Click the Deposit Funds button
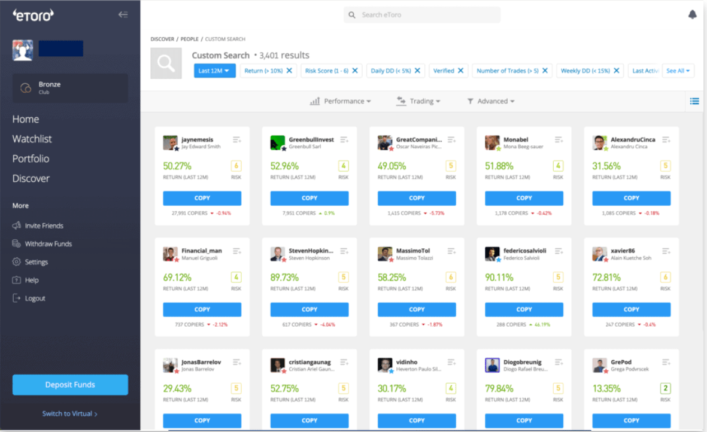Viewport: 707px width, 432px height. coord(70,385)
